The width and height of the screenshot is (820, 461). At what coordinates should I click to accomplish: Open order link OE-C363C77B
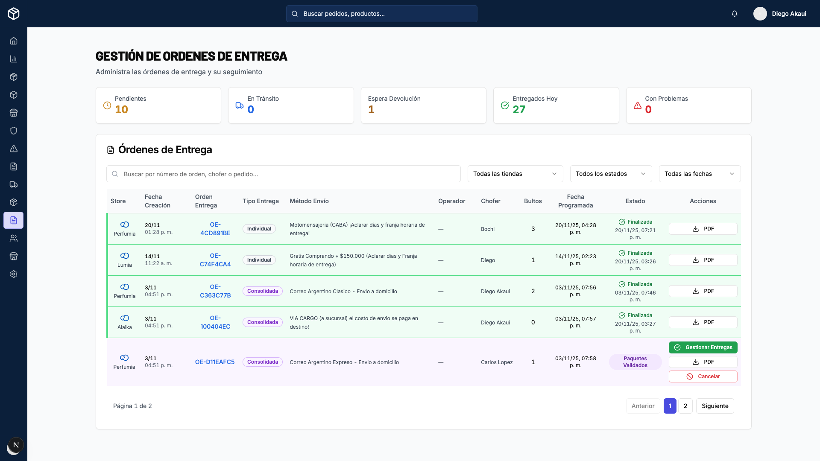pyautogui.click(x=215, y=291)
